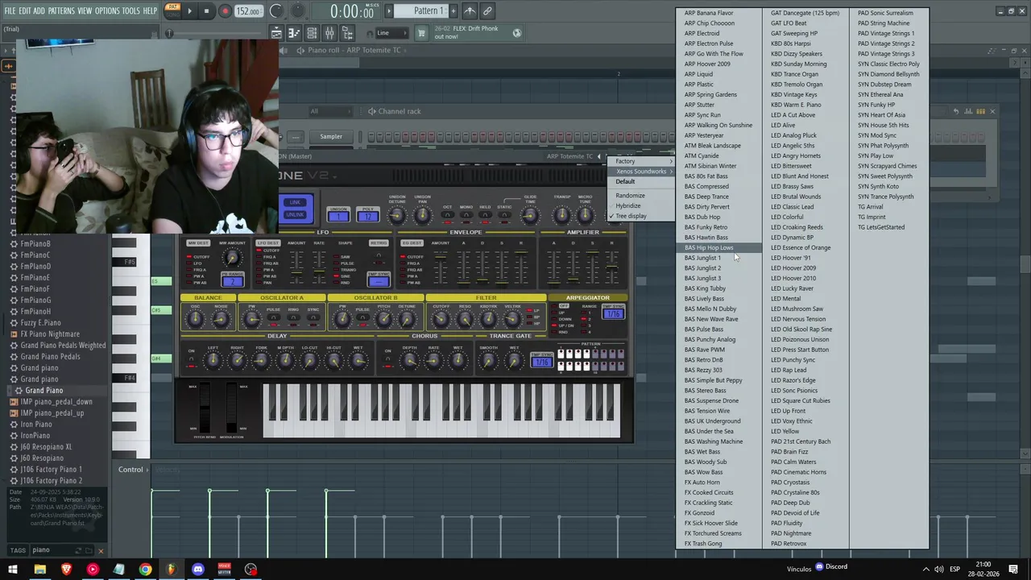This screenshot has height=580, width=1031.
Task: Select the Hybridize menu entry
Action: click(641, 205)
